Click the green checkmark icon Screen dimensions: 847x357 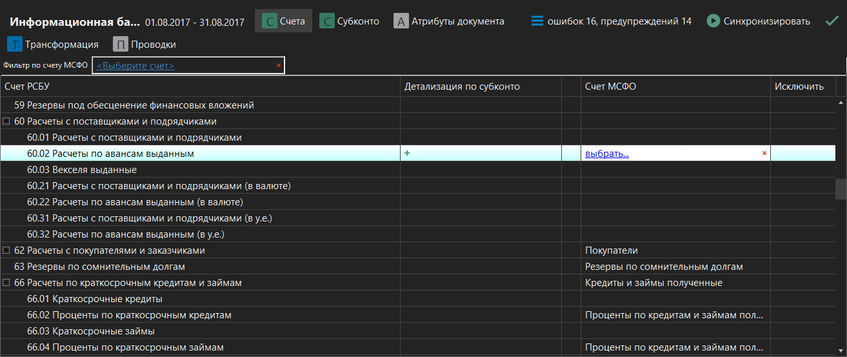pos(832,21)
